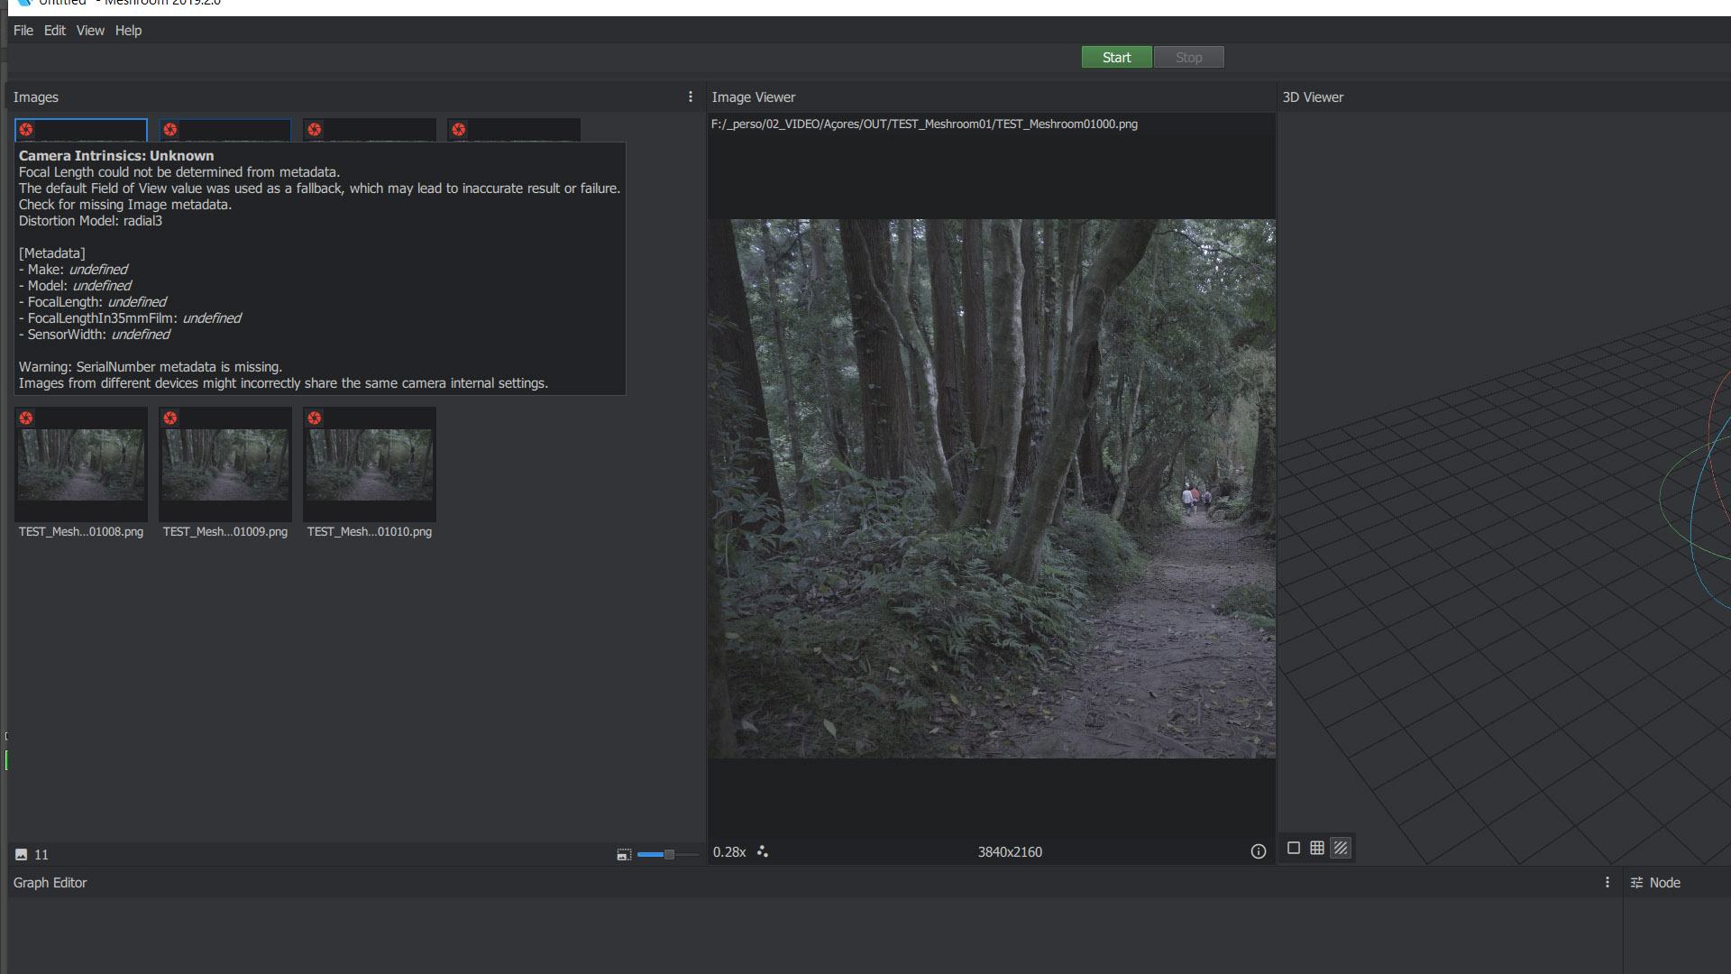Click the thumbnail size icon beside the slider

[x=623, y=854]
